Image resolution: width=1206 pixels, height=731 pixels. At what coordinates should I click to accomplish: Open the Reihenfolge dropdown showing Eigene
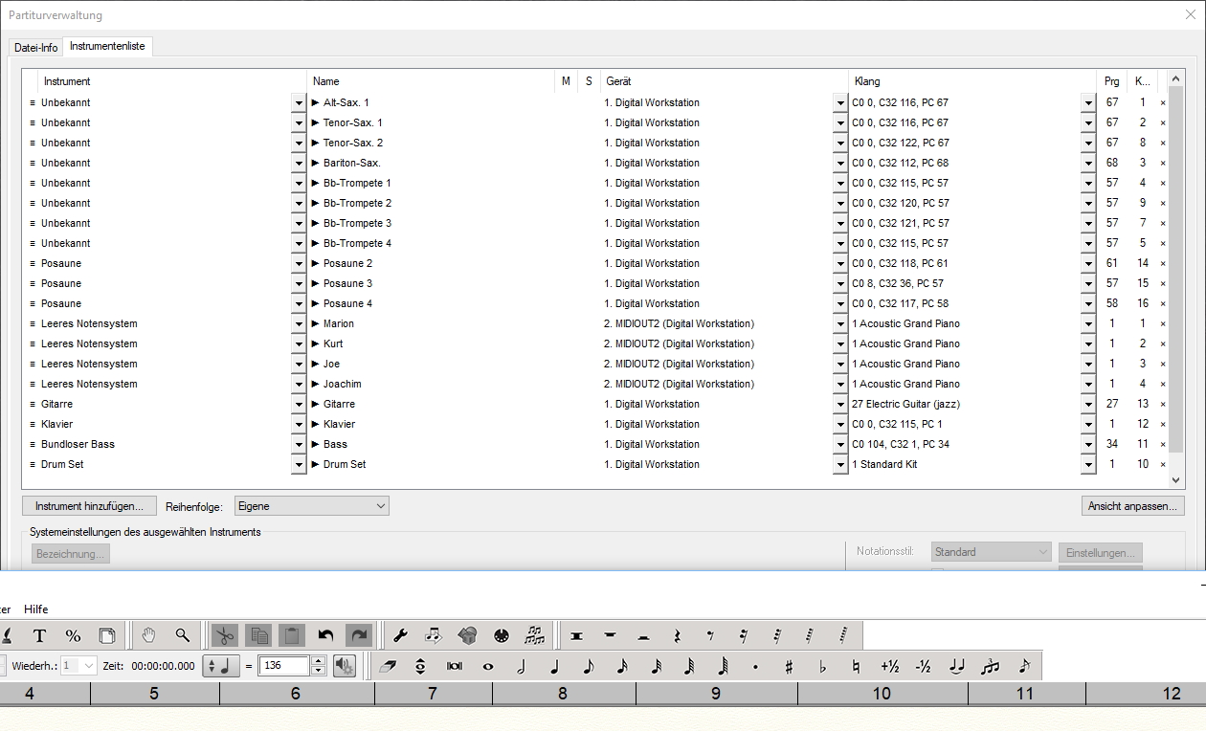coord(312,506)
